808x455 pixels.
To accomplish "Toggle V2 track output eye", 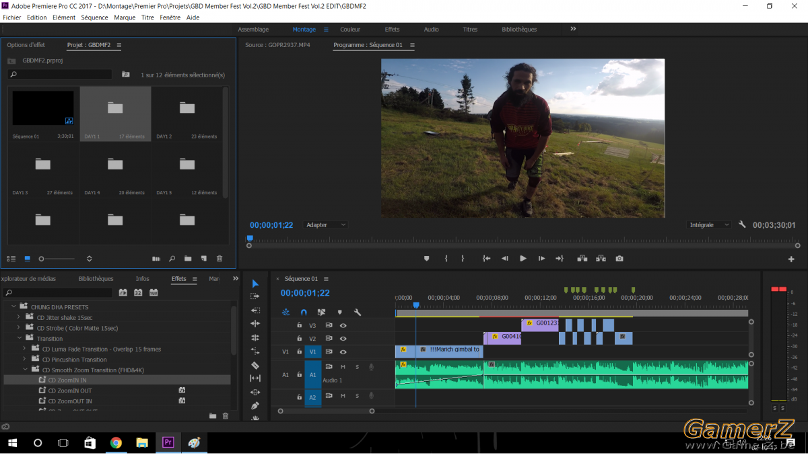I will [x=343, y=339].
